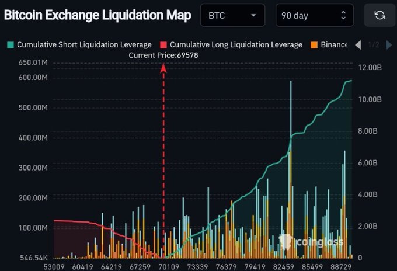Open the 90 day range dropdown
This screenshot has height=271, width=397.
coord(314,16)
